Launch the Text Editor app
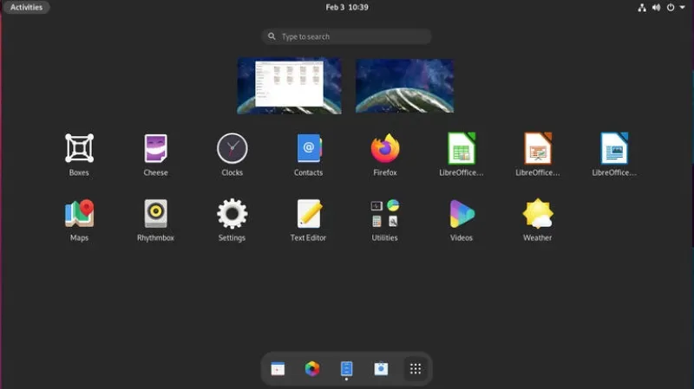Viewport: 694px width, 389px height. 308,214
